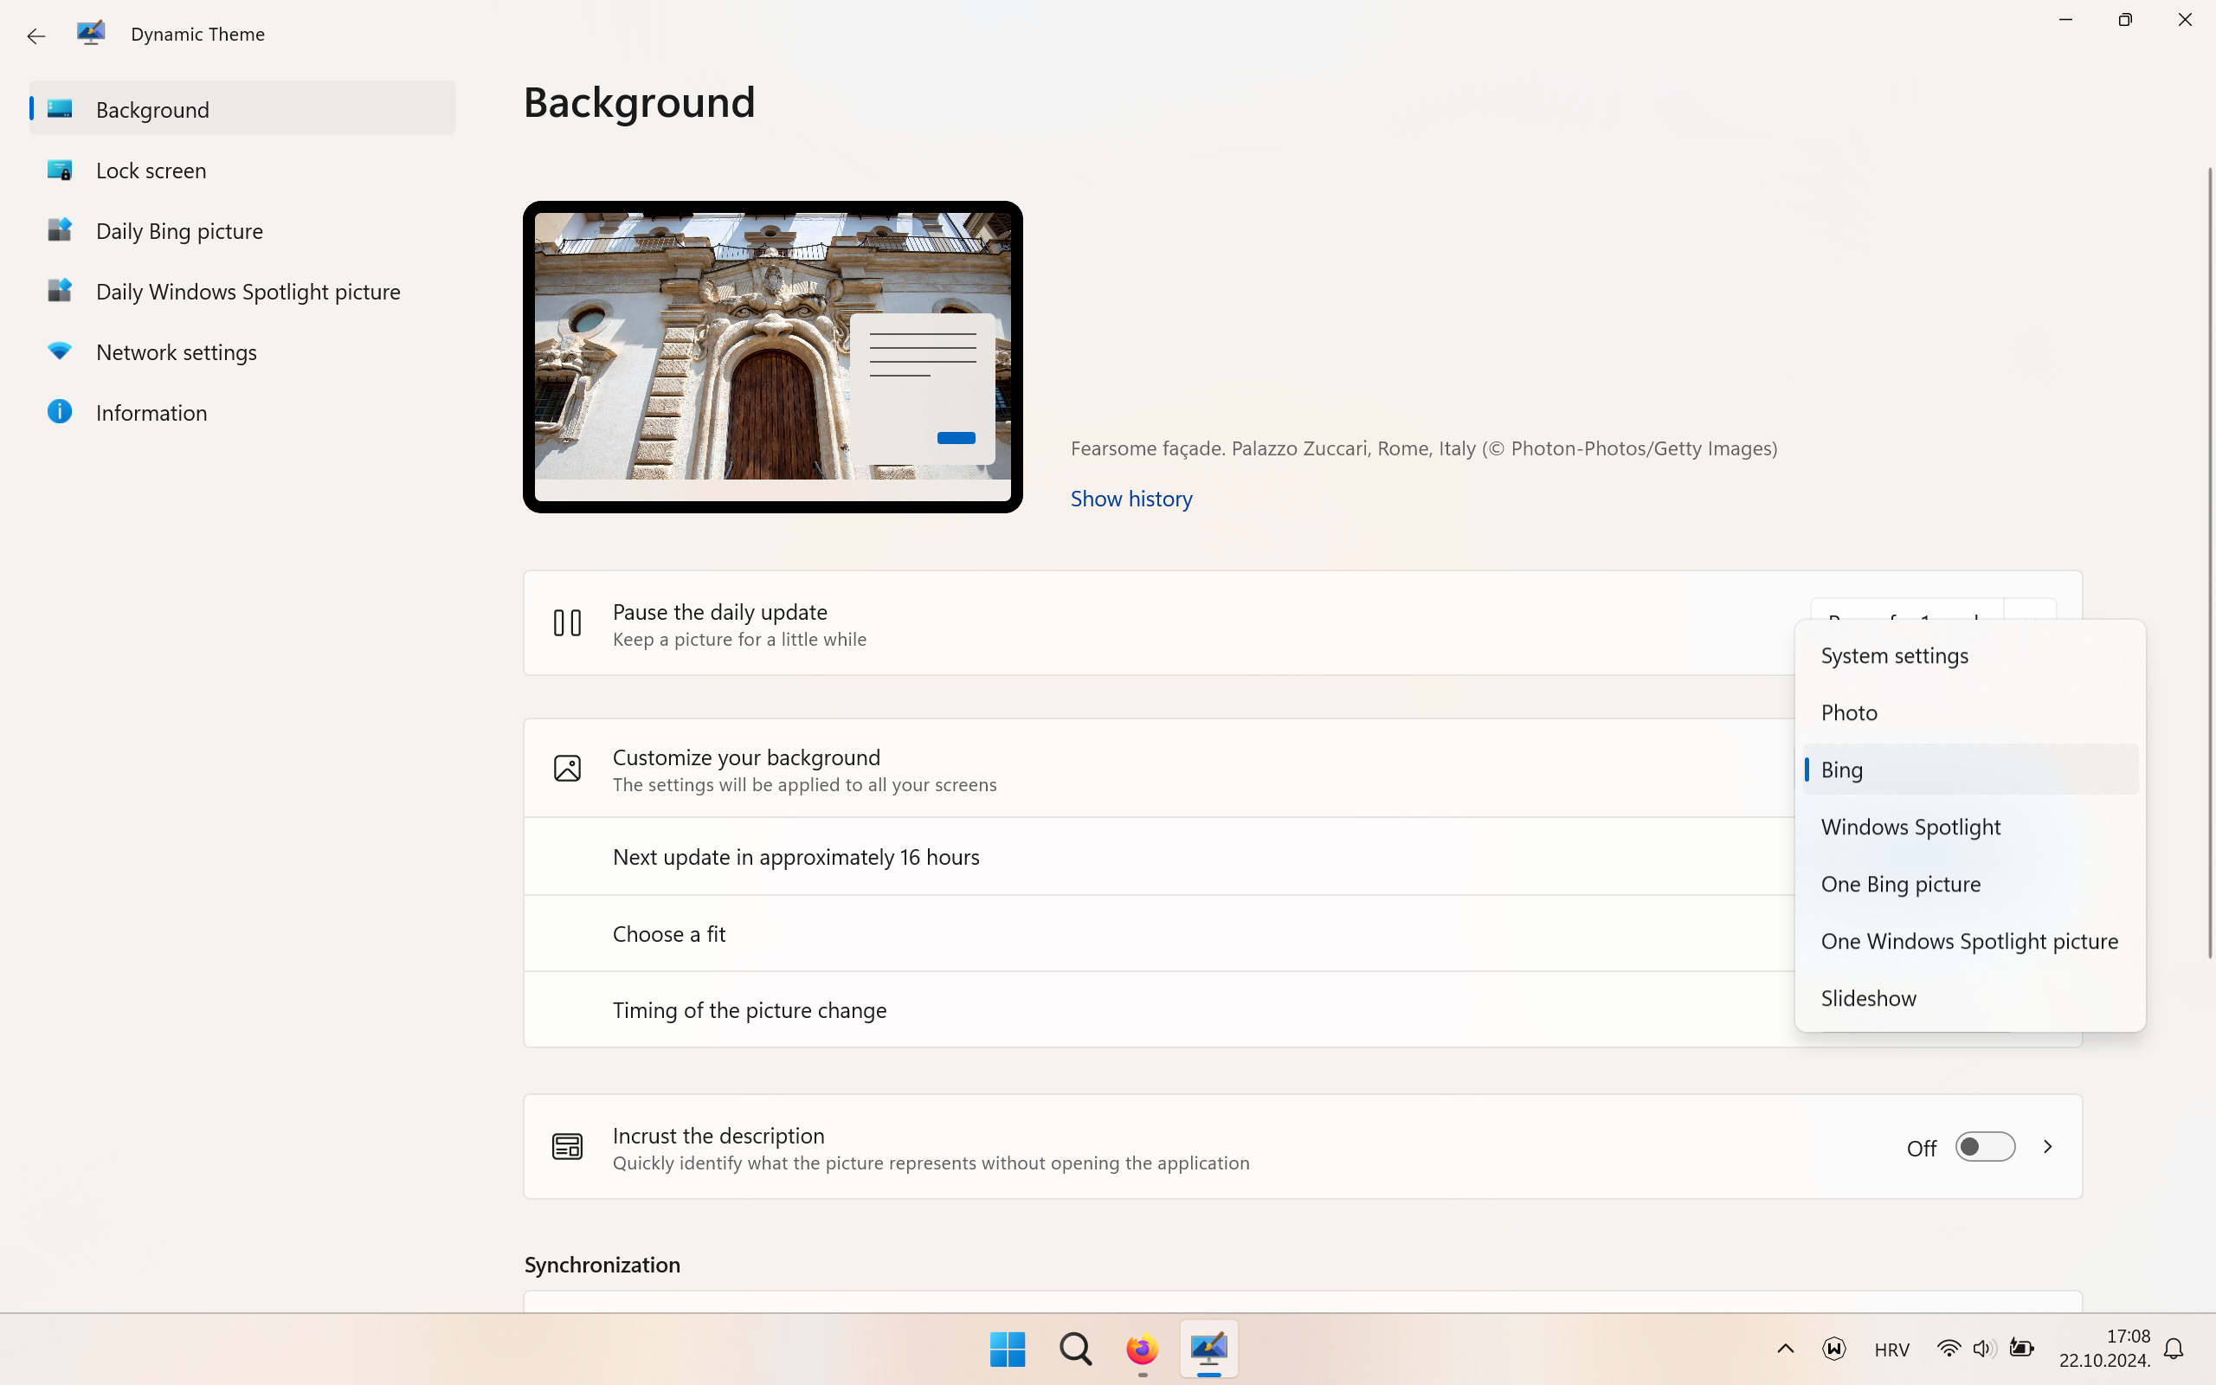Screen dimensions: 2216x1385
Task: Restore down the Dynamic Theme window
Action: [2124, 20]
